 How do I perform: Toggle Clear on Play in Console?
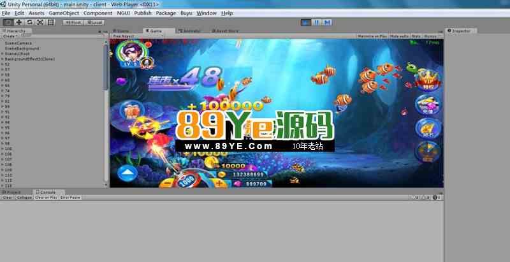click(46, 198)
